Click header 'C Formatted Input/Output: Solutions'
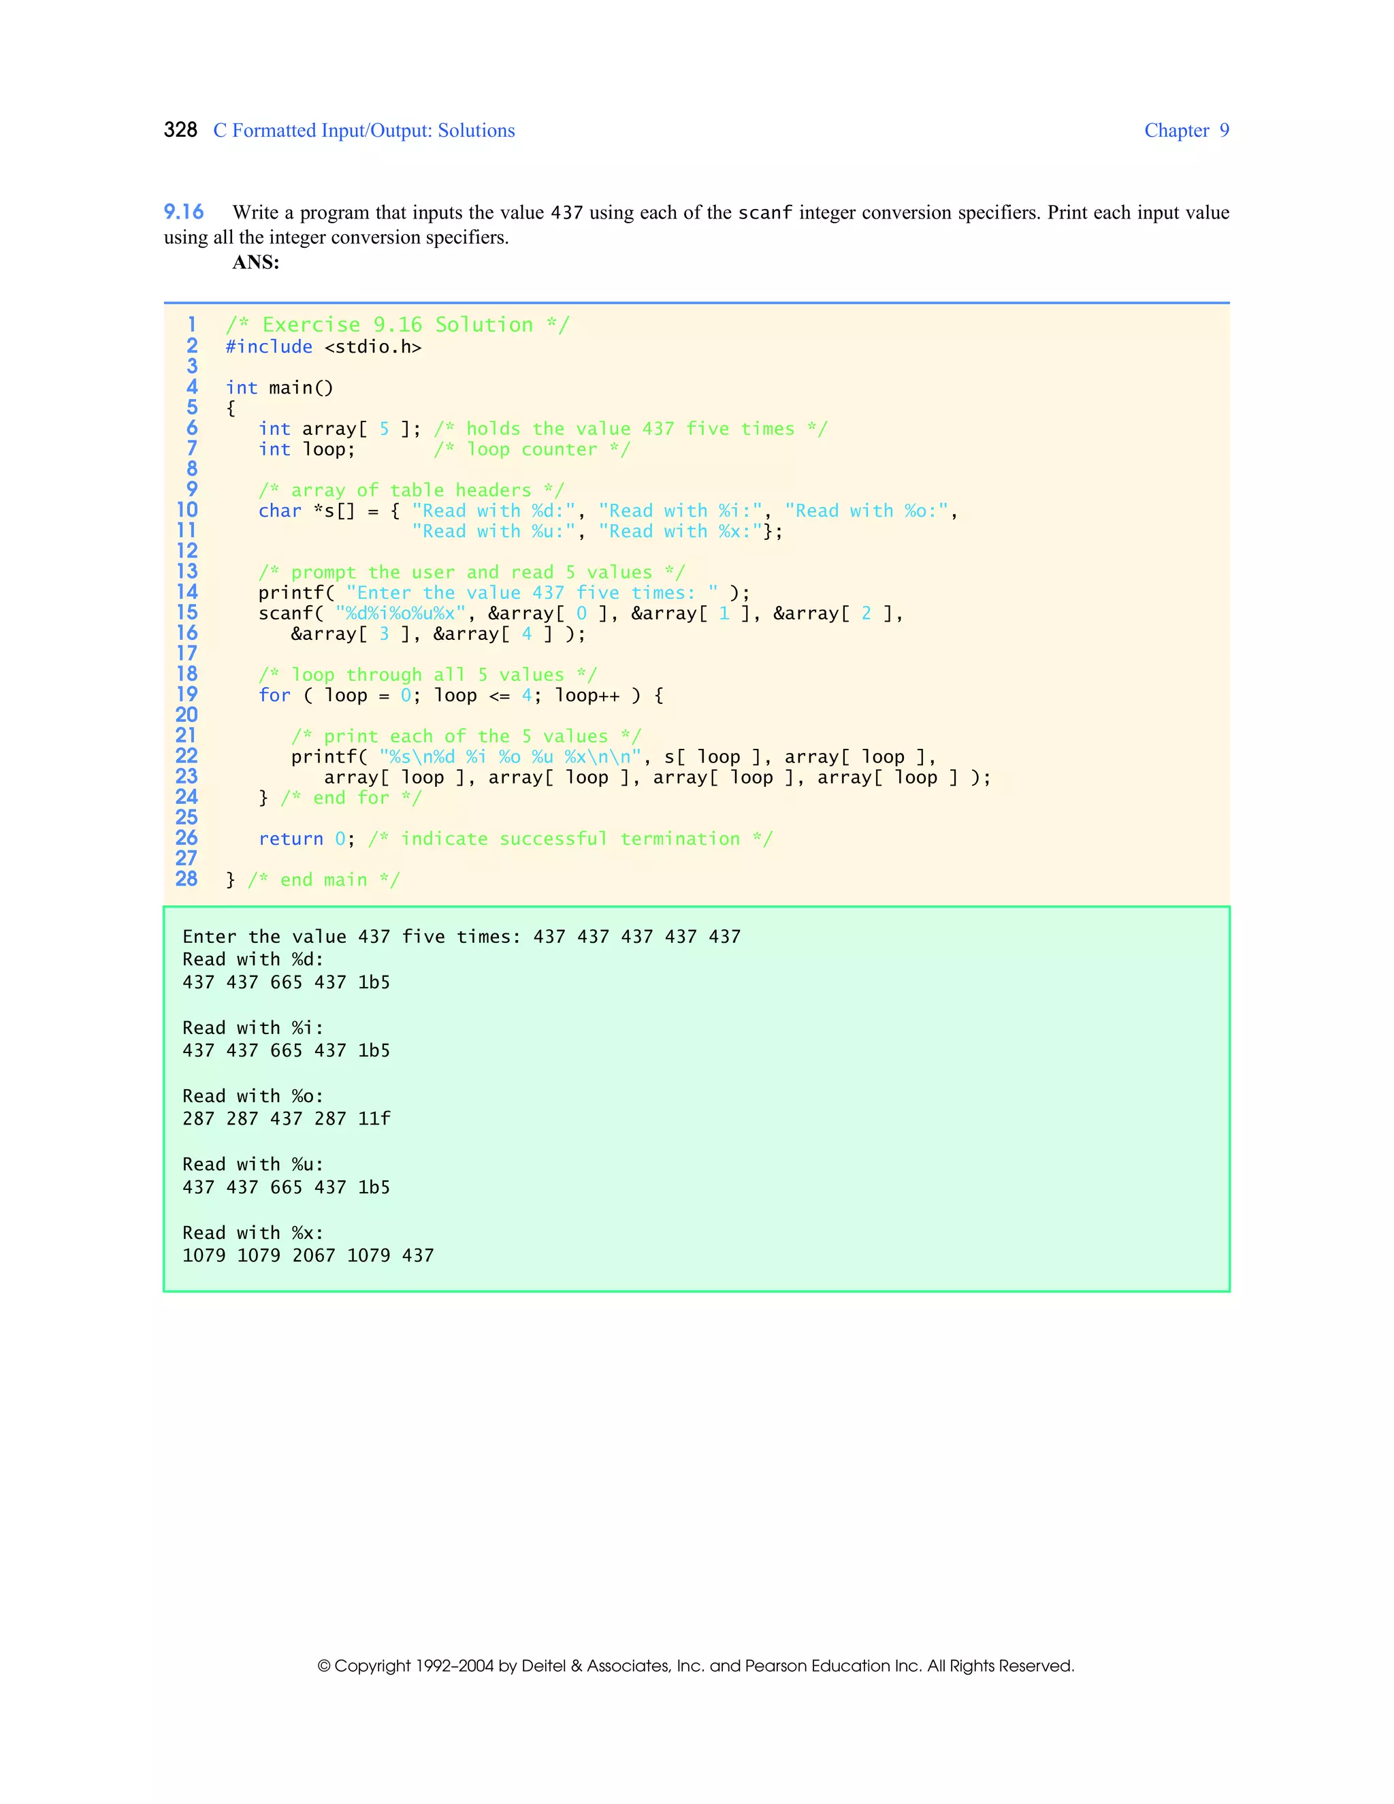Screen dimensions: 1394x1804 point(364,131)
